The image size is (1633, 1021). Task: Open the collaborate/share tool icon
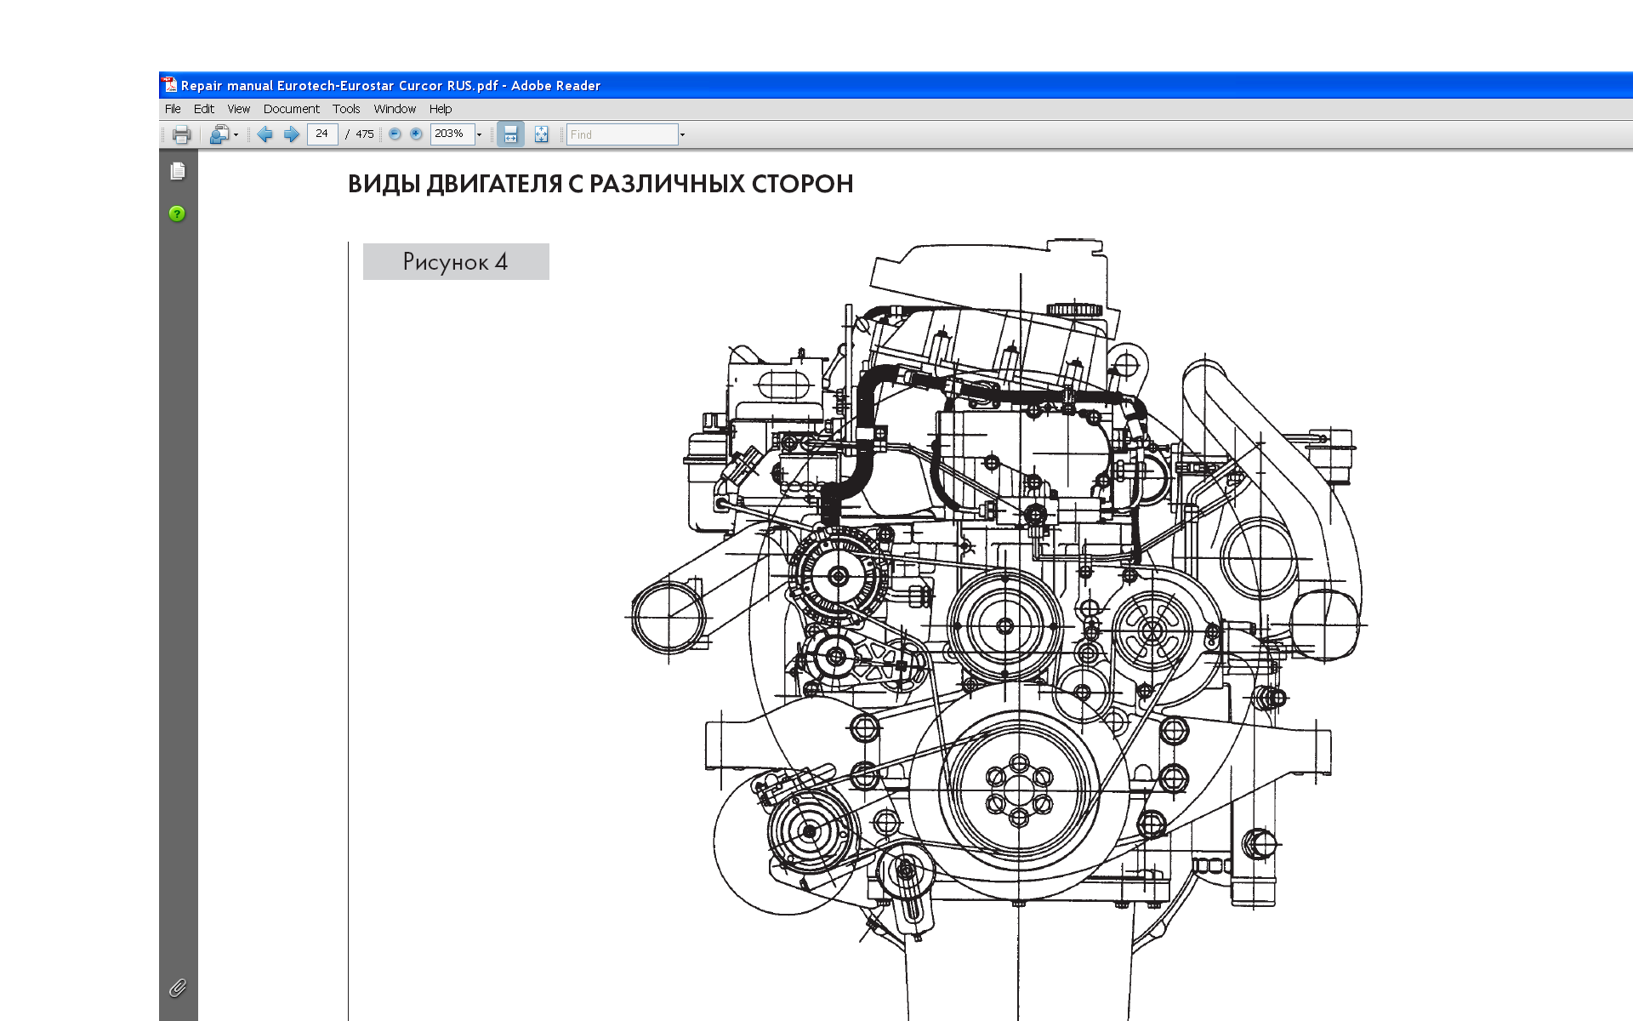219,134
